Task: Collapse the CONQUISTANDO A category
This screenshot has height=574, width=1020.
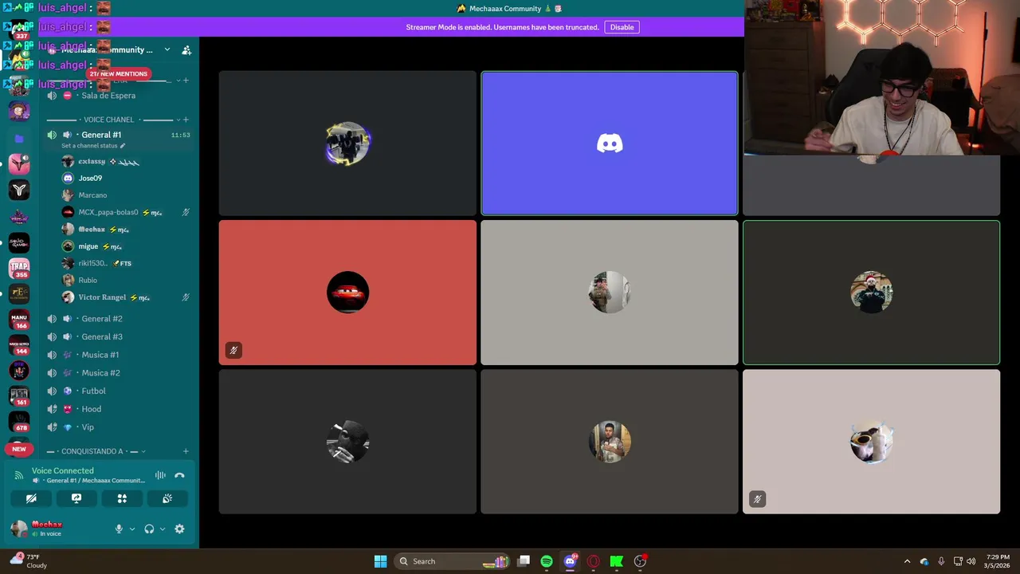Action: pos(96,451)
